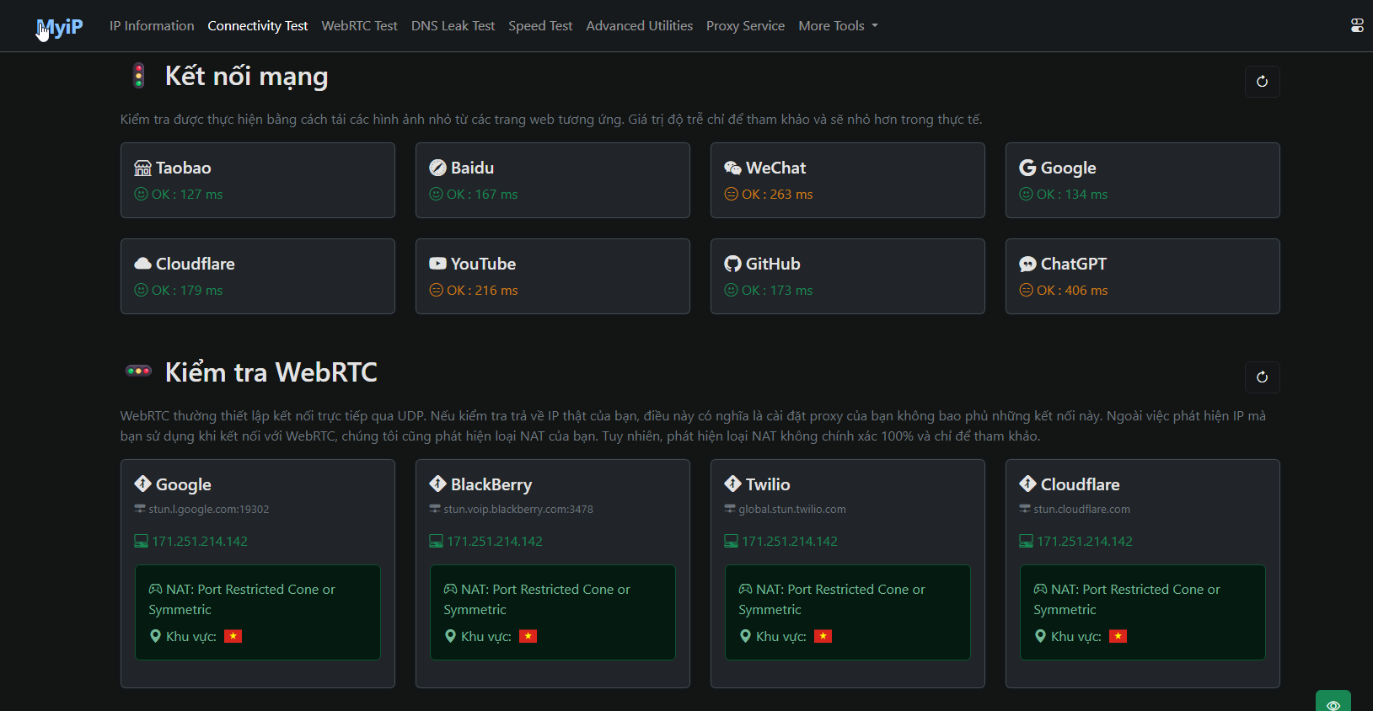This screenshot has width=1373, height=711.
Task: Click smiley status icon in Taobao card
Action: [x=141, y=194]
